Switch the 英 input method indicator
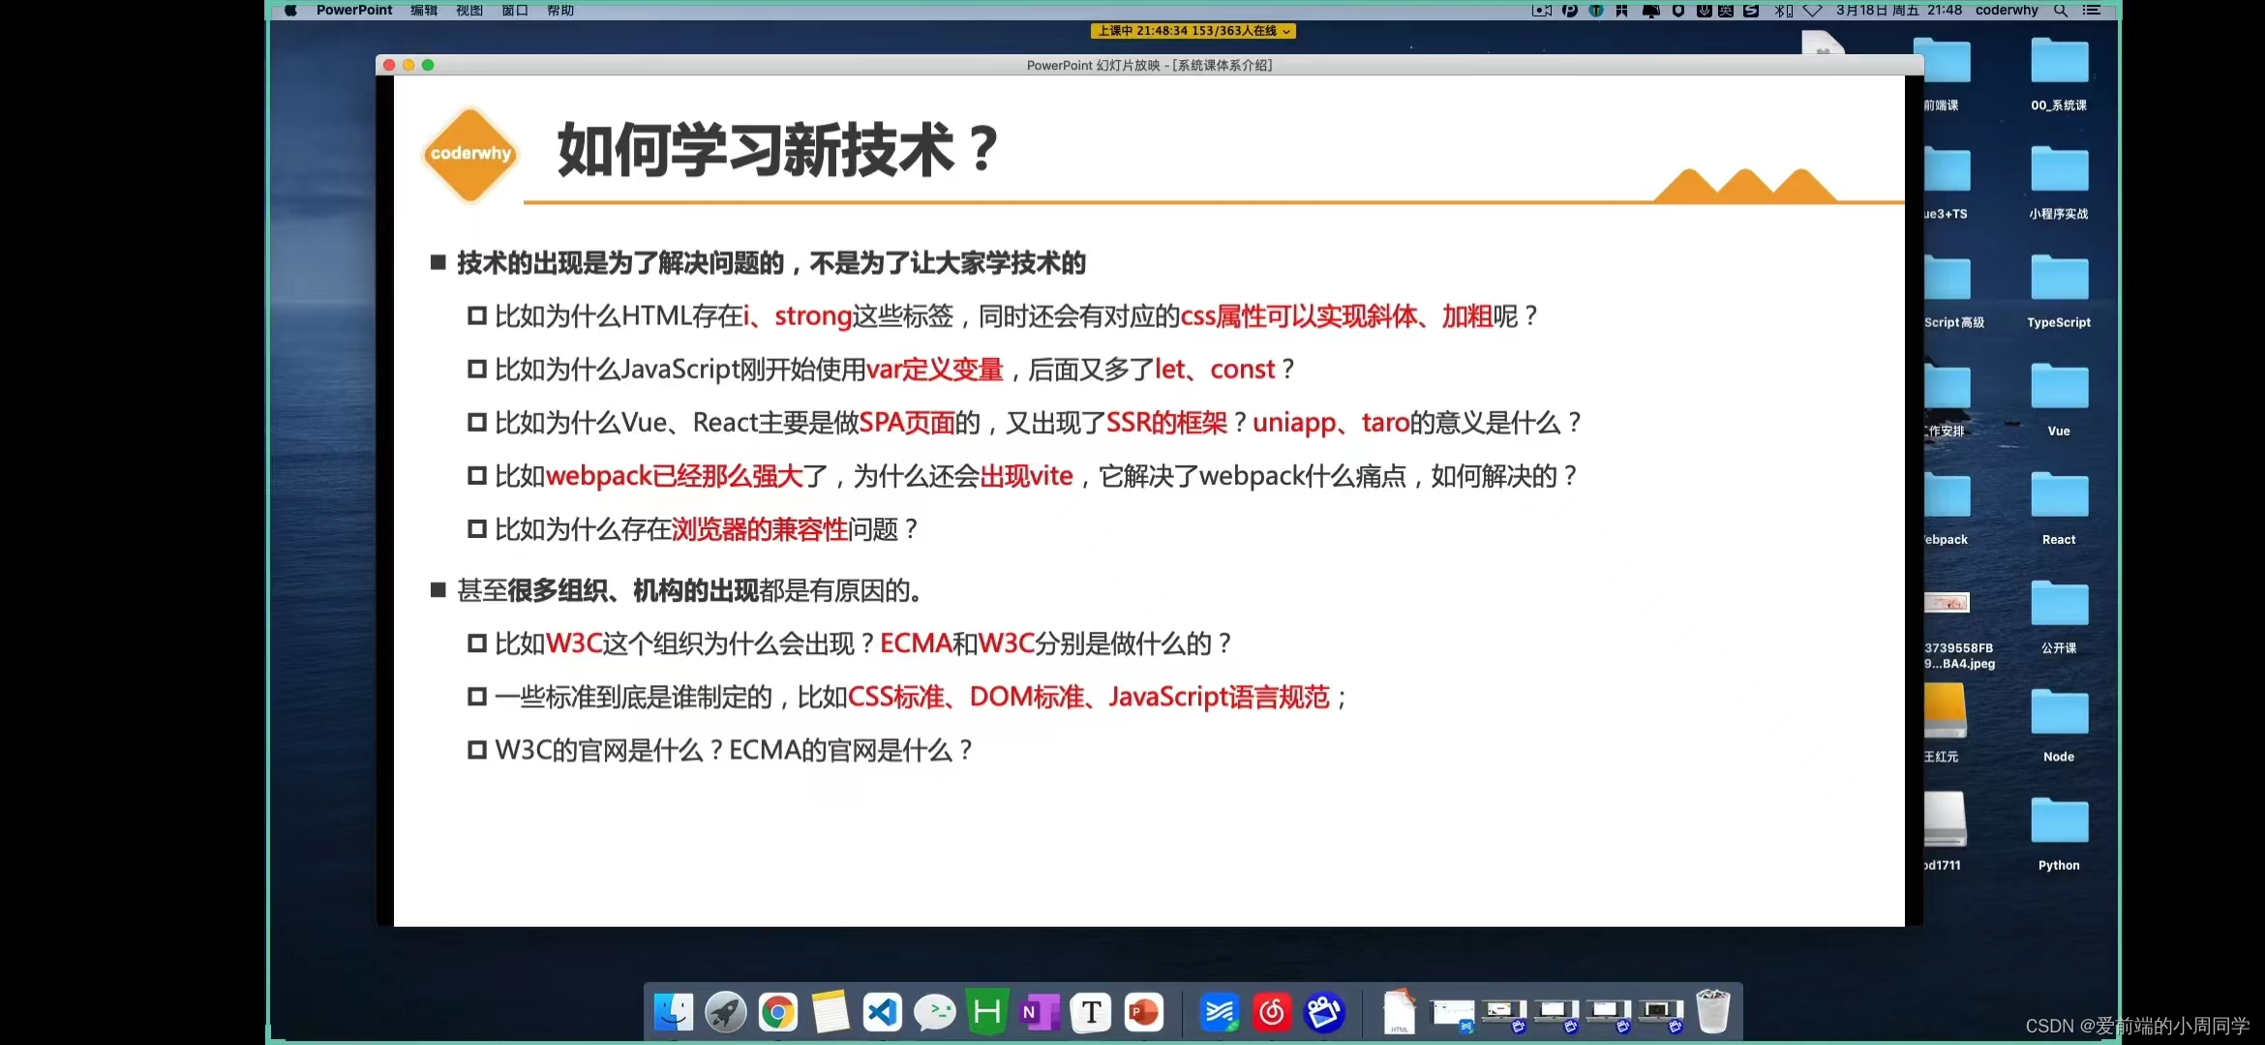Viewport: 2265px width, 1045px height. click(1726, 11)
